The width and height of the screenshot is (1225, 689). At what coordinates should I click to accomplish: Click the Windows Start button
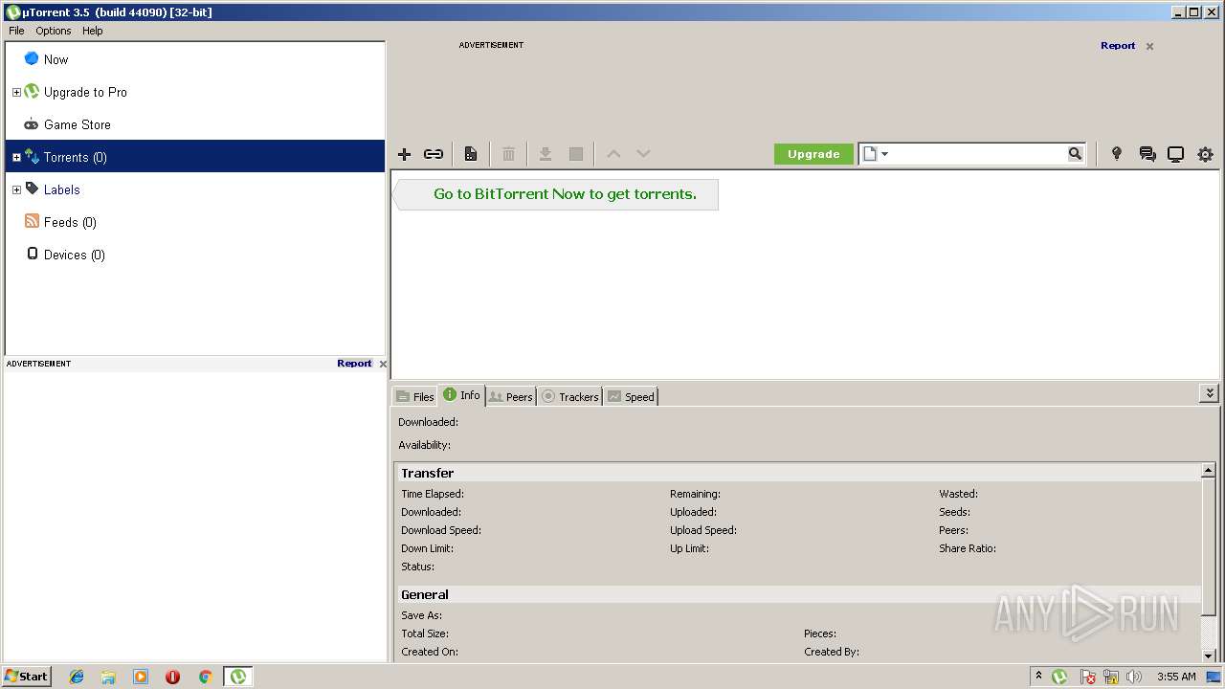(x=27, y=677)
